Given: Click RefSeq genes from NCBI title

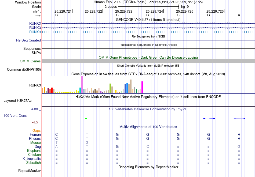Looking at the screenshot, I should coord(148,36).
